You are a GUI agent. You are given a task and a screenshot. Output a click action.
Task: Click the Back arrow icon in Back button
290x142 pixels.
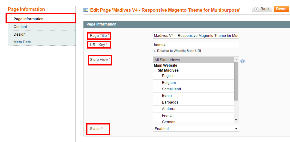point(256,9)
